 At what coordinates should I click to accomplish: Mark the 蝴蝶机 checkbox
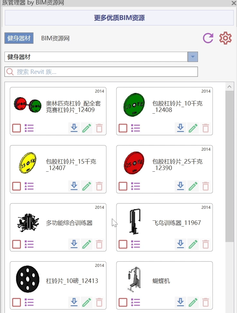coord(123,302)
